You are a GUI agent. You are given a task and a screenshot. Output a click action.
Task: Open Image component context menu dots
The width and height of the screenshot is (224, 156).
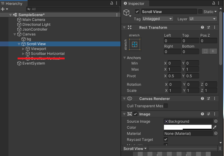coord(215,114)
